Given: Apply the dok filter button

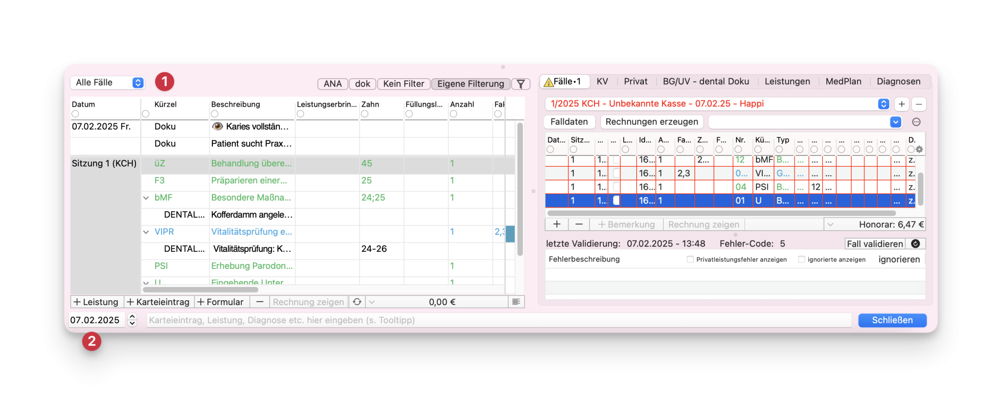Looking at the screenshot, I should 363,84.
